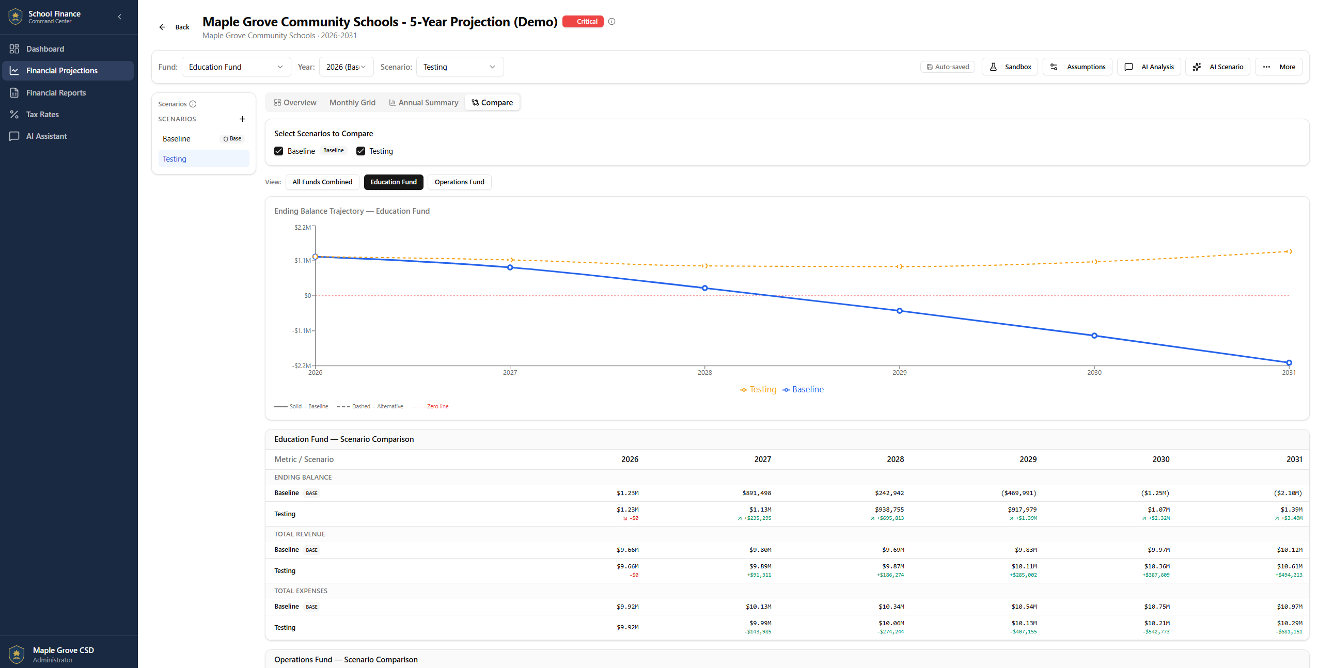The image size is (1318, 668).
Task: Select the All Funds Combined view button
Action: (322, 182)
